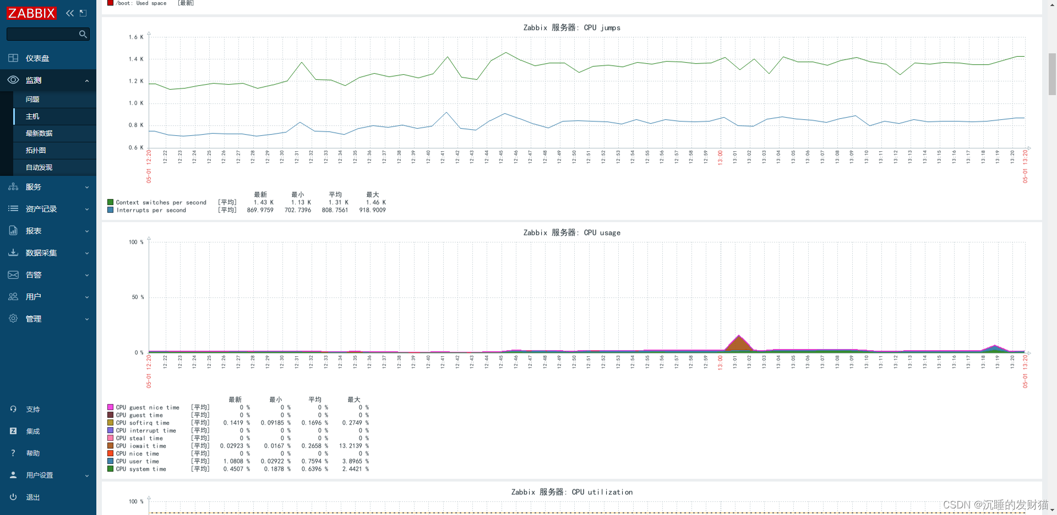Click the 'CPU interrupt time' legend label
This screenshot has height=515, width=1057.
[x=146, y=430]
